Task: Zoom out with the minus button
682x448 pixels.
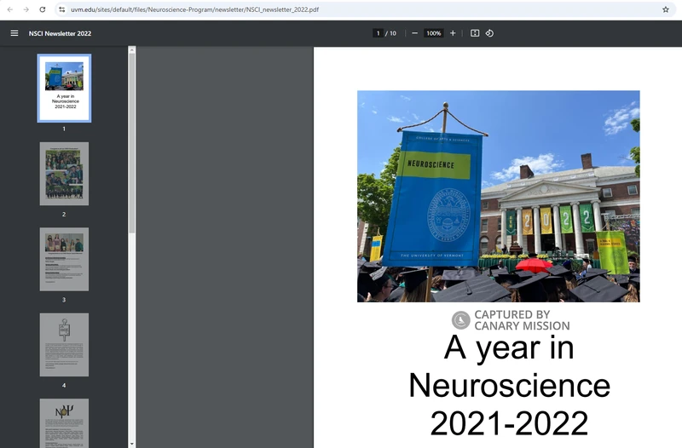Action: pos(414,33)
